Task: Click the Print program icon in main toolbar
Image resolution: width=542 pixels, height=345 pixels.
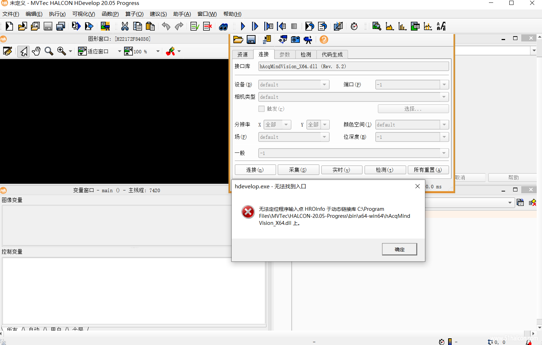Action: point(61,26)
